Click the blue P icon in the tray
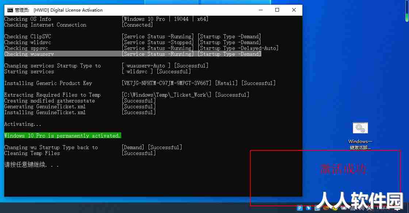This screenshot has height=213, width=409. pyautogui.click(x=300, y=208)
